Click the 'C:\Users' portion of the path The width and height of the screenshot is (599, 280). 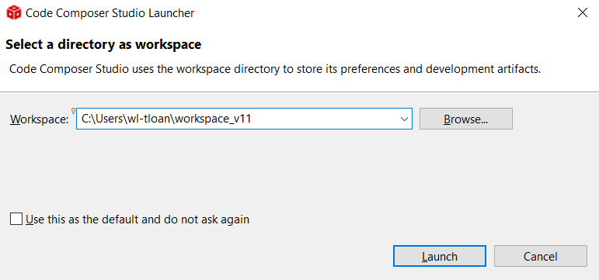pos(101,119)
